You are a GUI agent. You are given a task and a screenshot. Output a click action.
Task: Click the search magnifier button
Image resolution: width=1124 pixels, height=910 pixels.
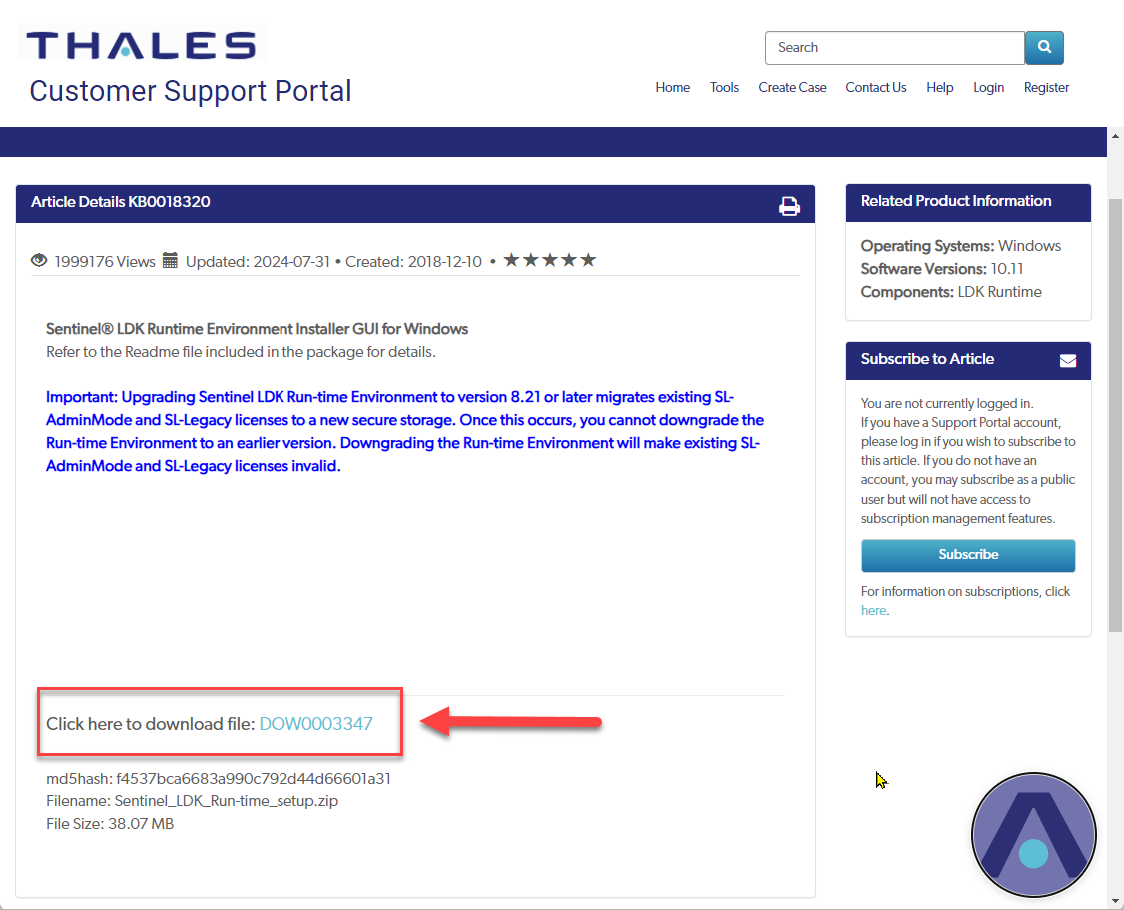[1044, 47]
